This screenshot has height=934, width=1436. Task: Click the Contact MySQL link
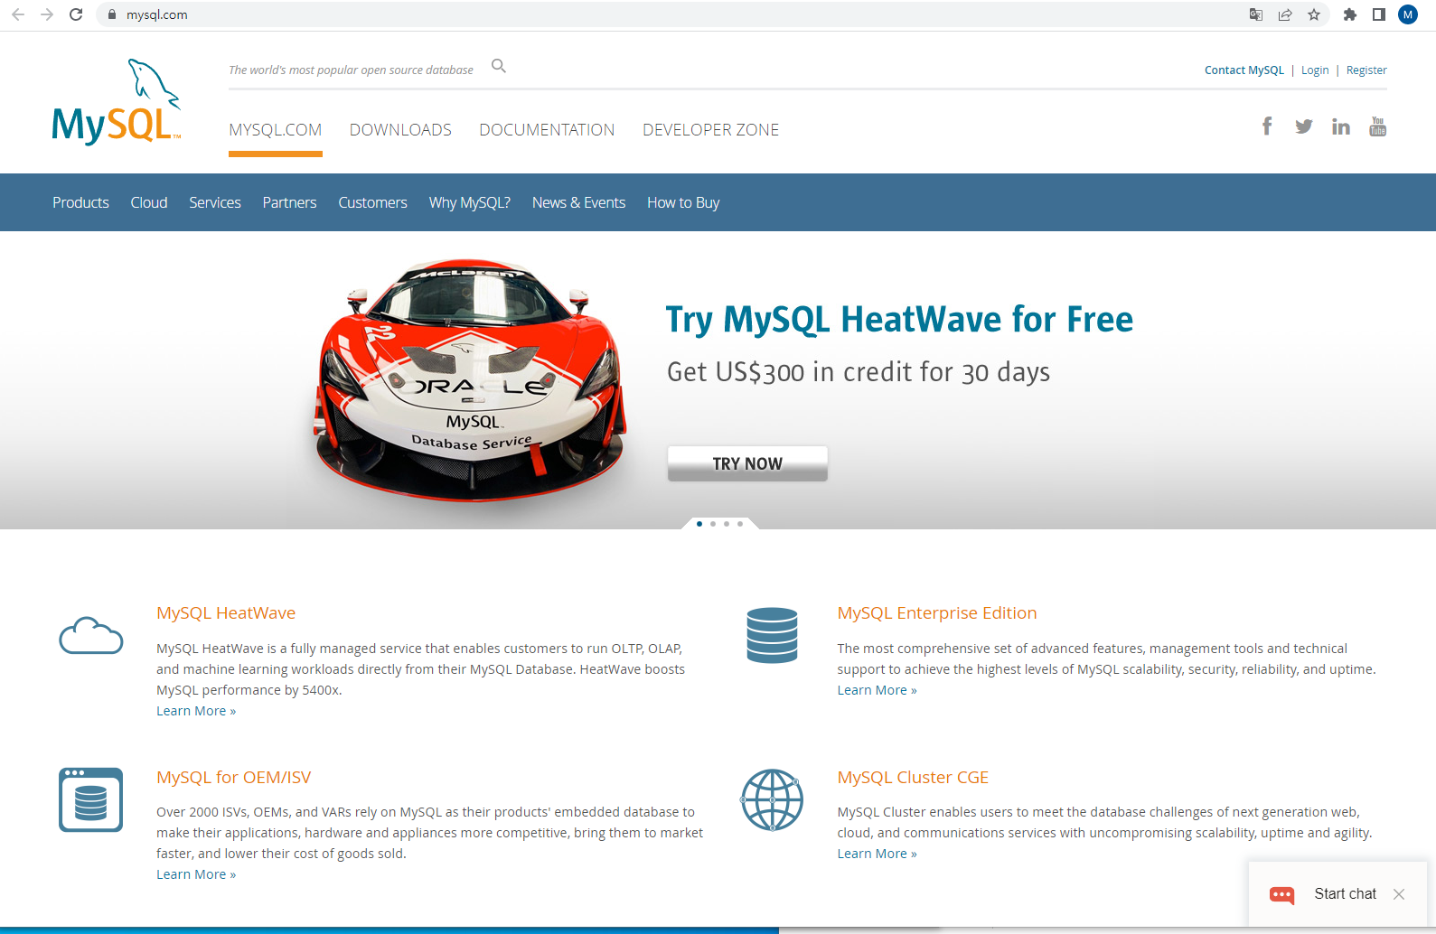1244,70
